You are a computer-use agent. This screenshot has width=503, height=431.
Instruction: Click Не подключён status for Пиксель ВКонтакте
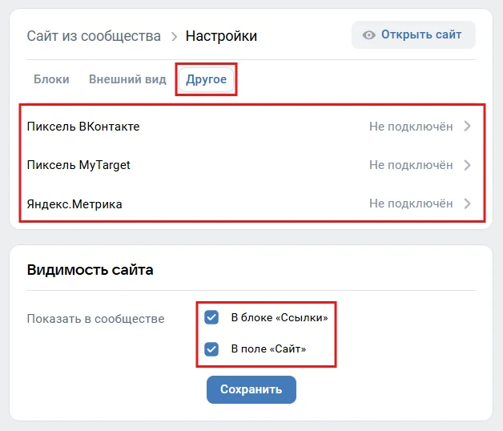click(x=411, y=127)
